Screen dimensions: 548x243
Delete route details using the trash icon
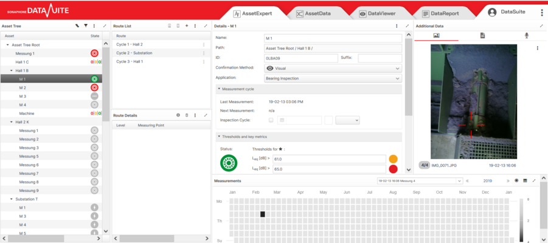[187, 115]
